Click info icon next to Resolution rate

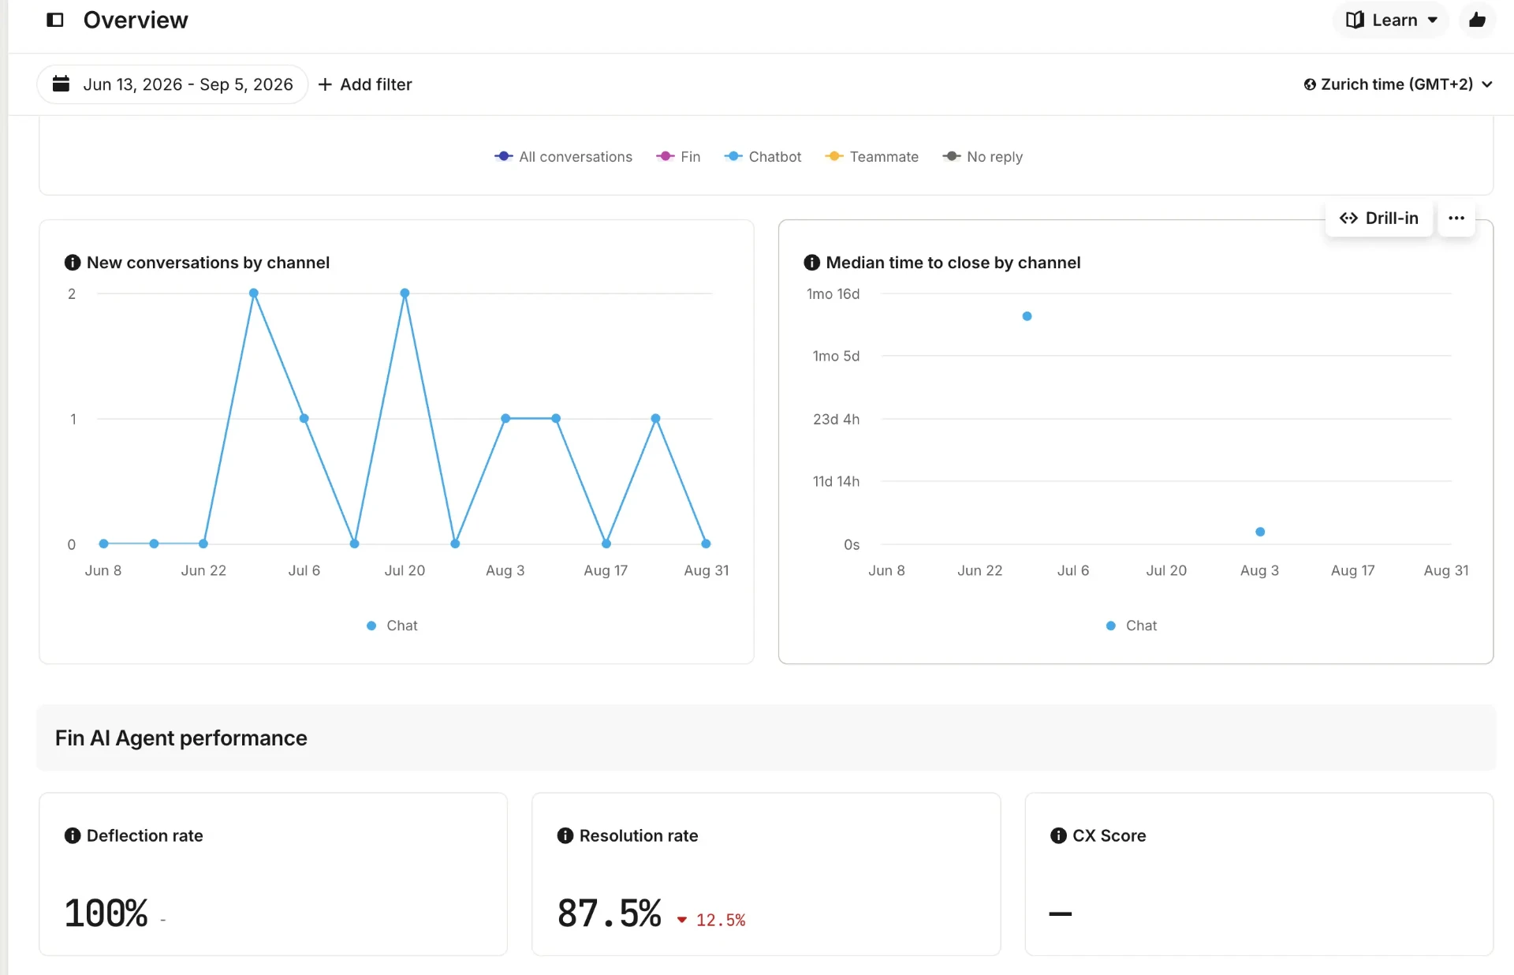tap(565, 836)
